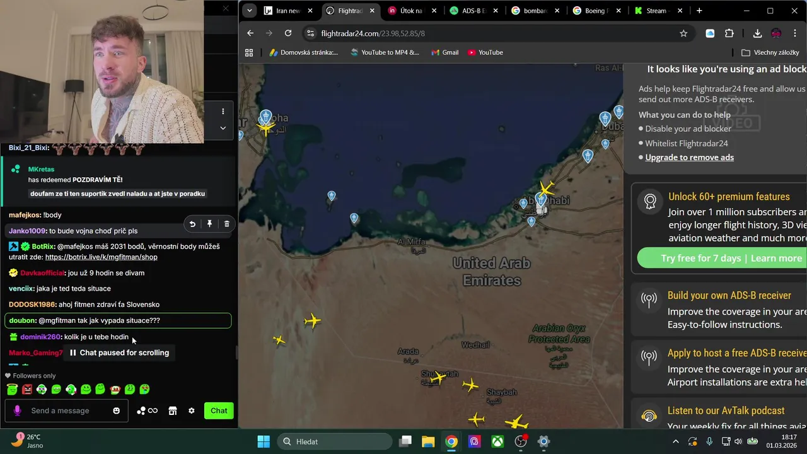Image resolution: width=807 pixels, height=454 pixels.
Task: Open Upgrade to remove ads link
Action: pyautogui.click(x=689, y=158)
